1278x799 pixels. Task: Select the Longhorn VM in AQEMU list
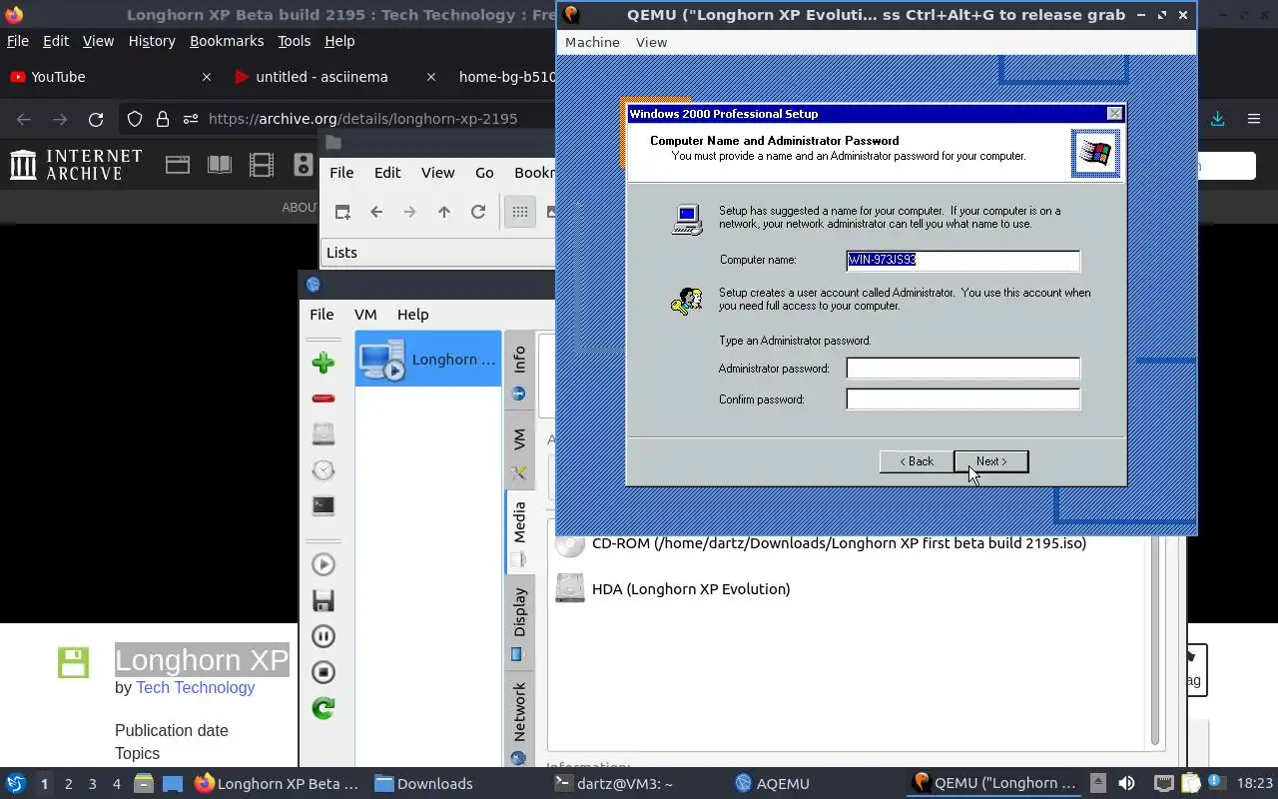coord(428,359)
